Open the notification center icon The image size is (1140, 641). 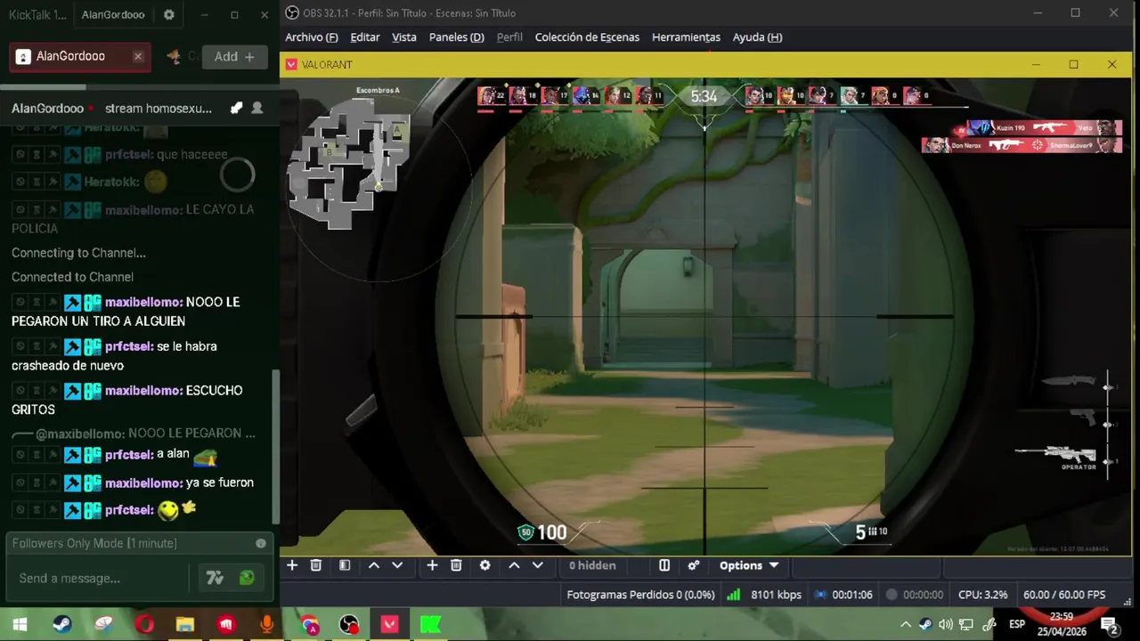point(1109,626)
